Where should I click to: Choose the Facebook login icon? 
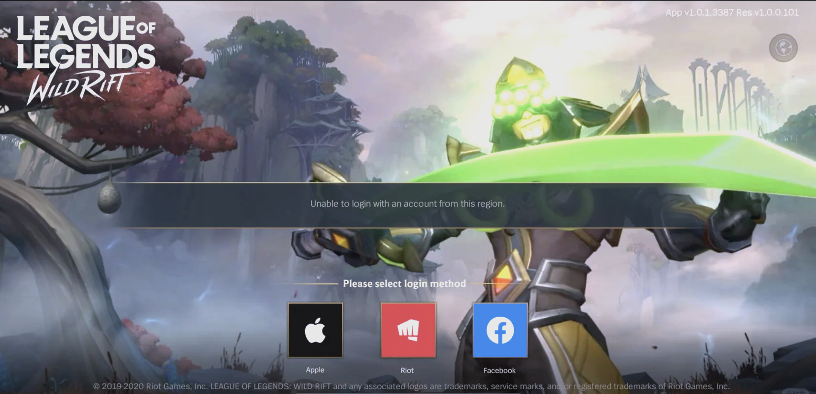click(x=500, y=330)
